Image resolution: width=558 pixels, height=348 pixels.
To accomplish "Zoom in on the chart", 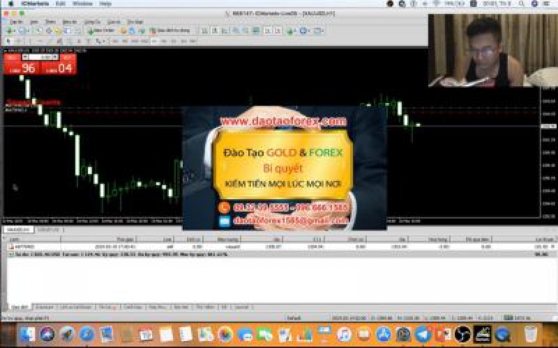I will click(x=236, y=31).
